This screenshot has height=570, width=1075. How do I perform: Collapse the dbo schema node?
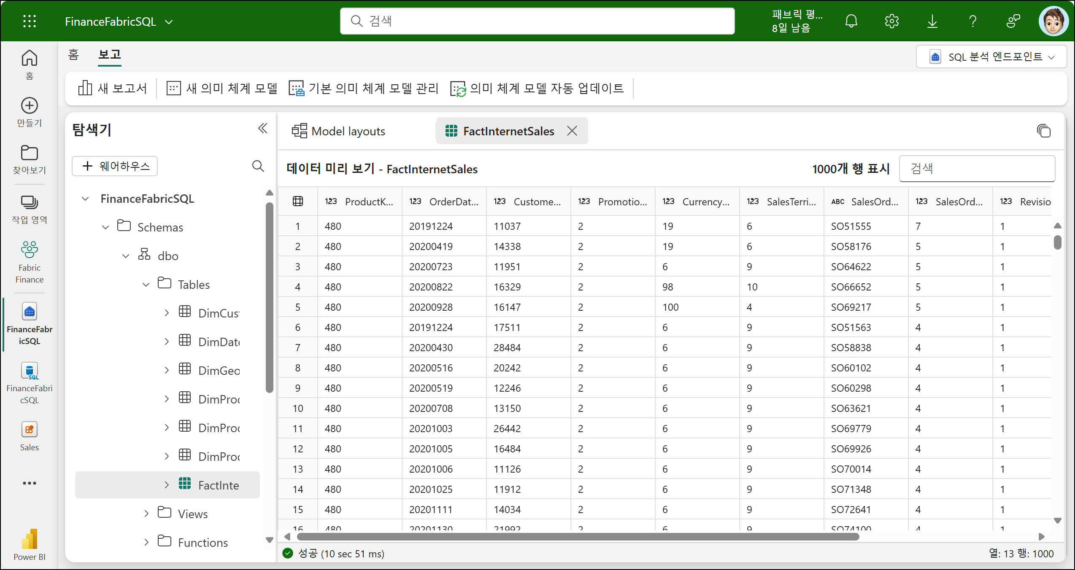(x=126, y=256)
